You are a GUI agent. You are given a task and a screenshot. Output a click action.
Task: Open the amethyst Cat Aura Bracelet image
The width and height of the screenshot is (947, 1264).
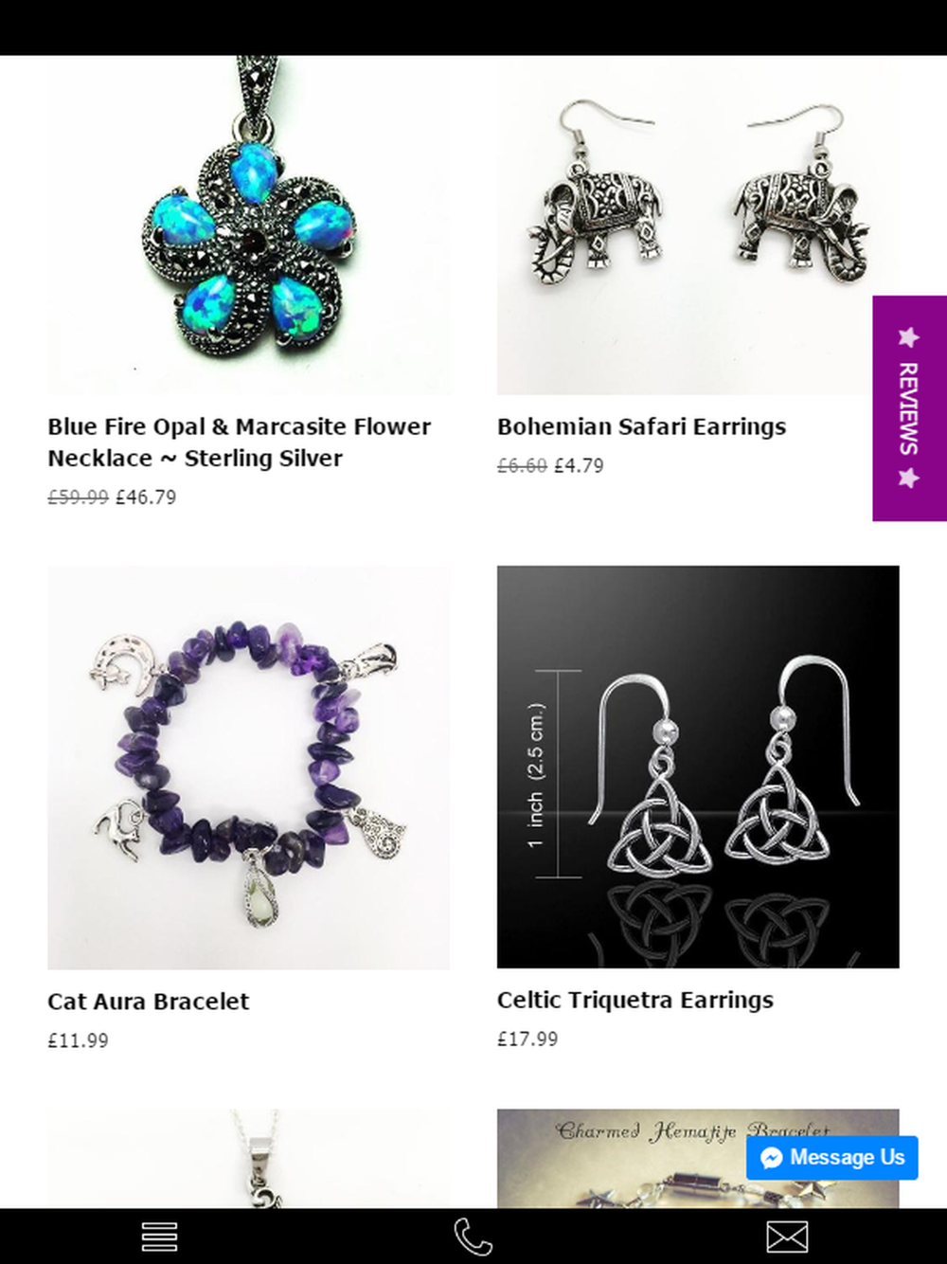(249, 767)
